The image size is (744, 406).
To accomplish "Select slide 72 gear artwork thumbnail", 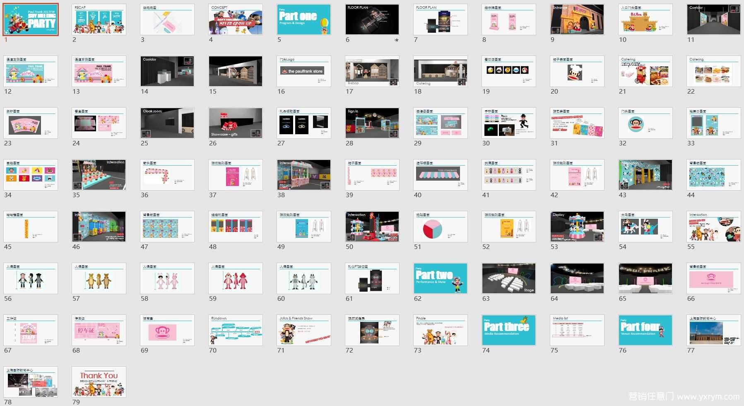I will (372, 330).
